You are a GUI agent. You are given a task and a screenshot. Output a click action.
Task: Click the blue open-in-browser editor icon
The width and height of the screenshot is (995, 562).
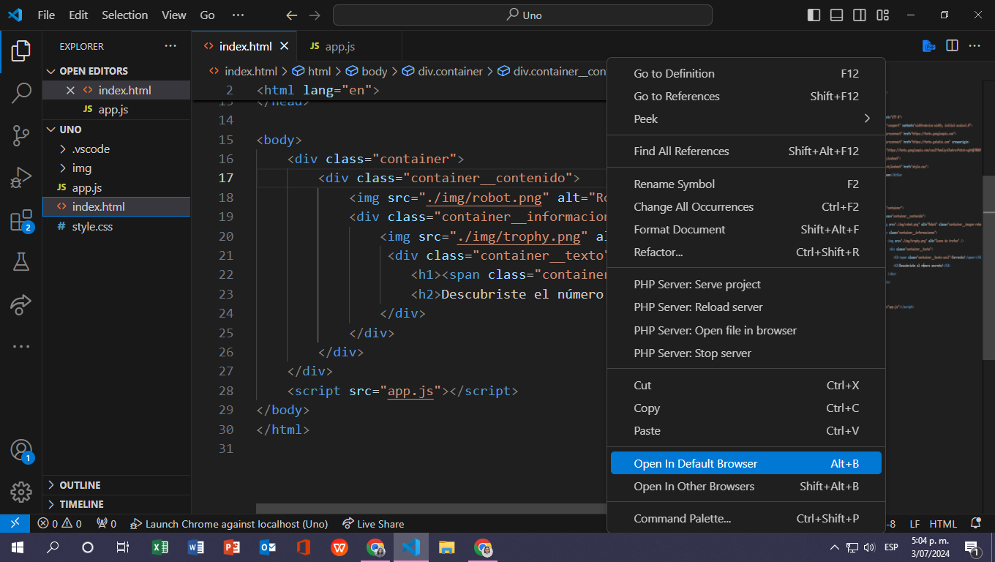click(x=928, y=46)
